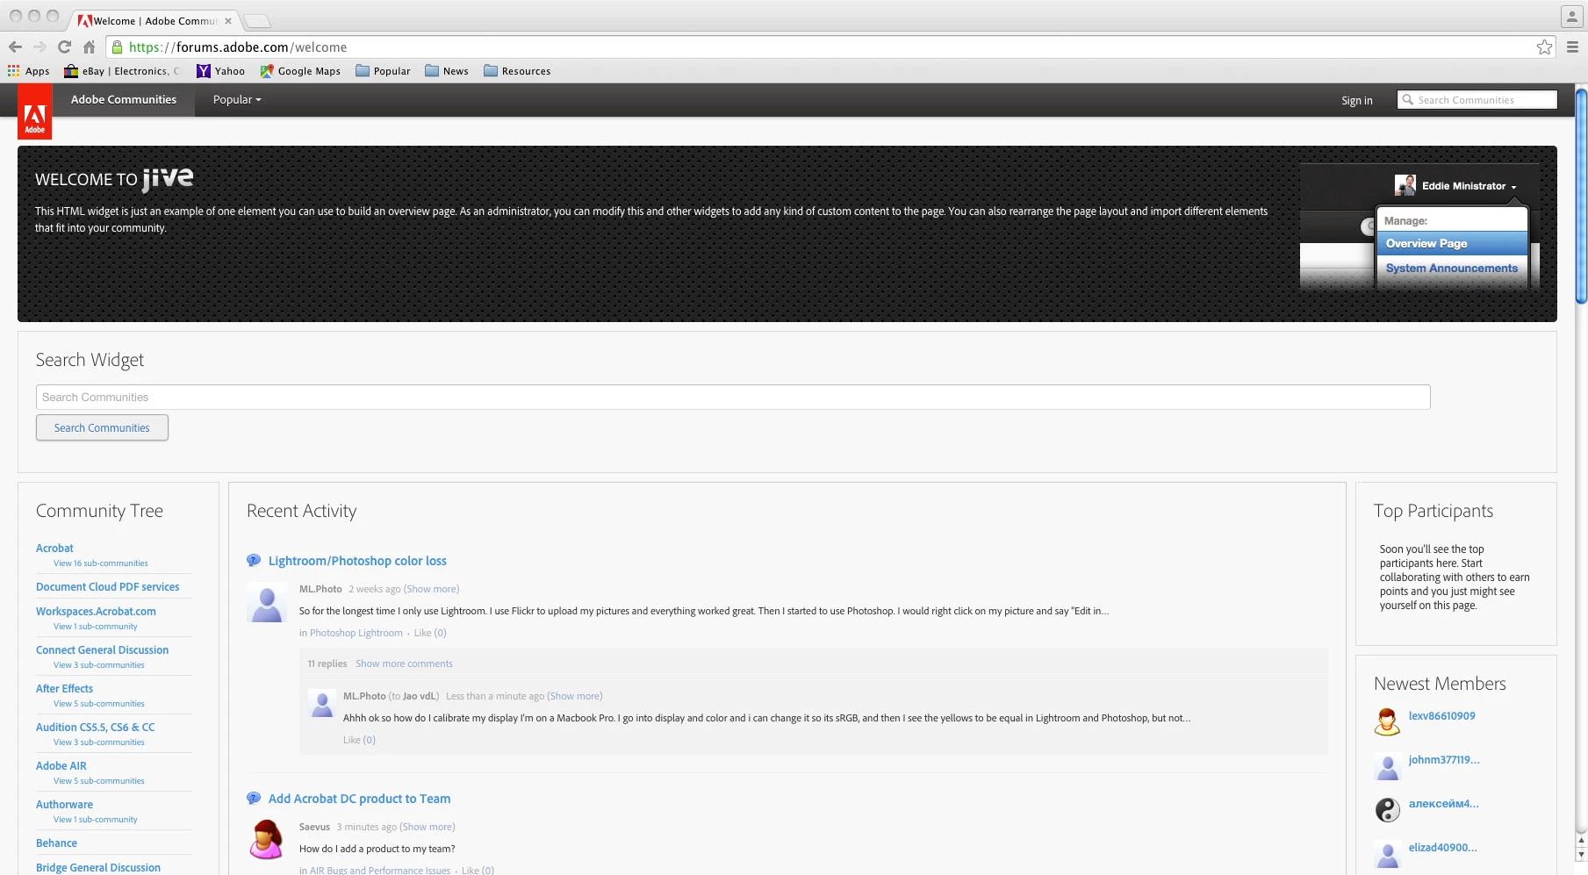
Task: Click Like (0) on the Photoshop Lightroom post
Action: (x=430, y=633)
